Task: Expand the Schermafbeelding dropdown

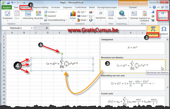Action: (x=66, y=20)
